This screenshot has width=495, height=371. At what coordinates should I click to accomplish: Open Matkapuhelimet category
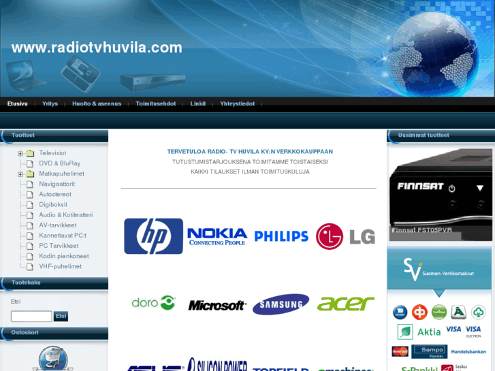pos(61,174)
